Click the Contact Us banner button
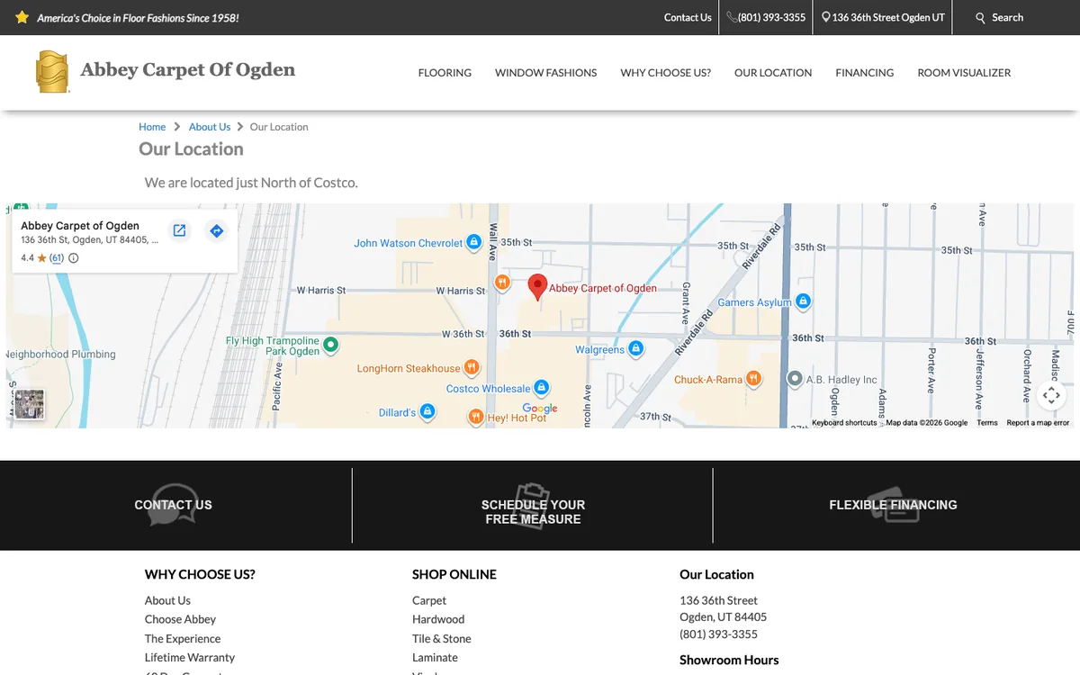This screenshot has width=1080, height=675. tap(173, 505)
